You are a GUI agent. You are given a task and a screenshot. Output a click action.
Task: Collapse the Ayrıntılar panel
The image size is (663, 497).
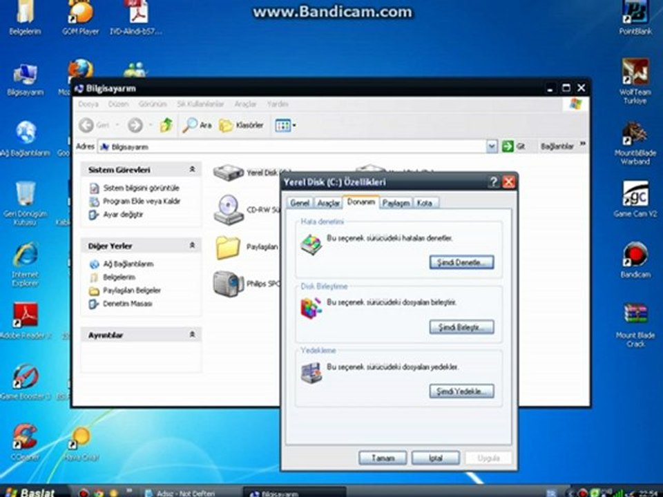192,335
